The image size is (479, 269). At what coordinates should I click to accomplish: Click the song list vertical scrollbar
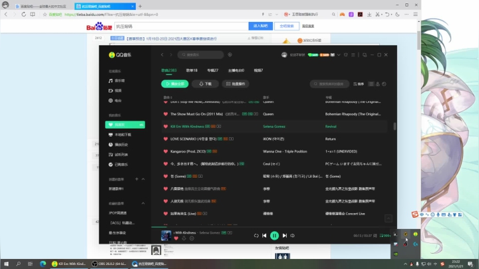coord(395,127)
